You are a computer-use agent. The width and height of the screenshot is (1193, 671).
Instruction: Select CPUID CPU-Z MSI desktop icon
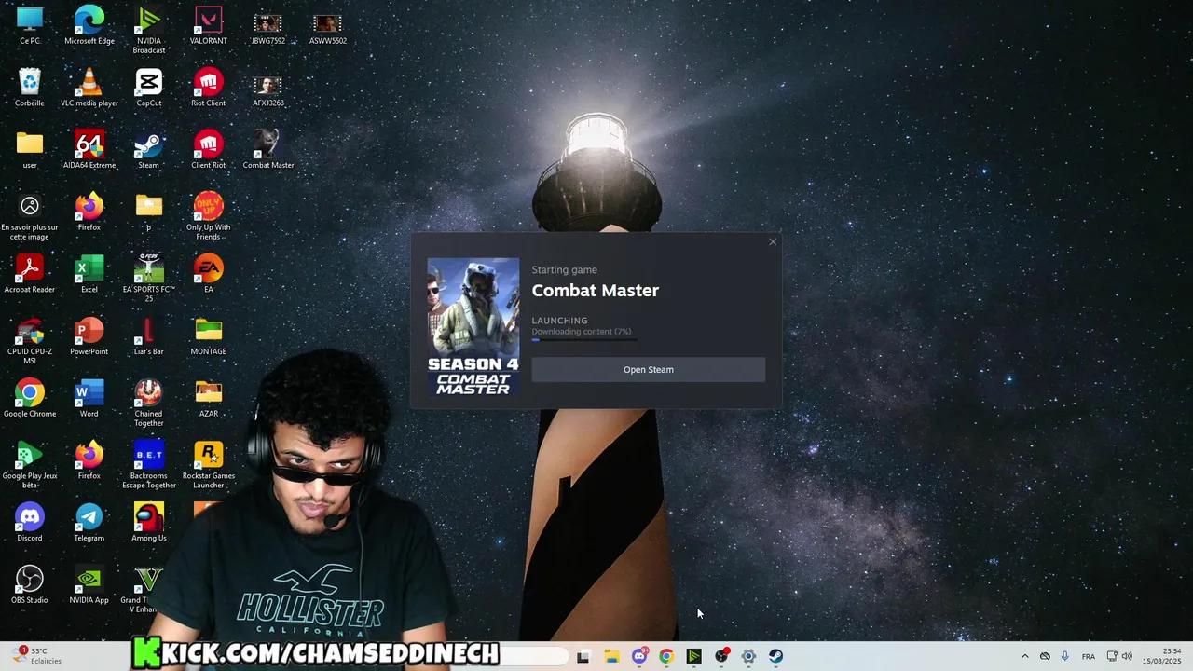click(30, 340)
